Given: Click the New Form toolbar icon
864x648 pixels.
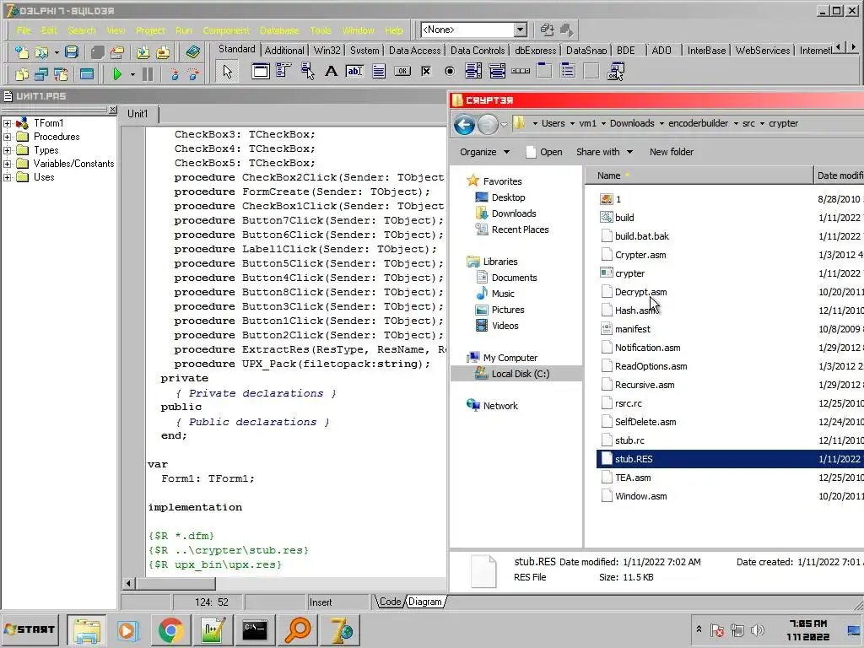Looking at the screenshot, I should click(x=87, y=74).
